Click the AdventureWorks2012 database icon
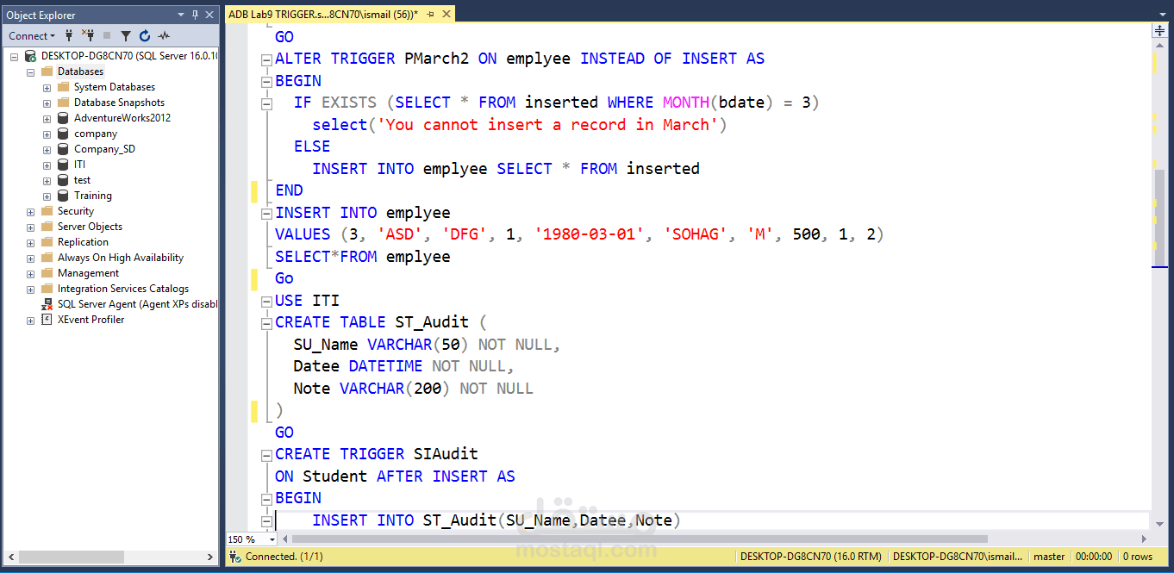The width and height of the screenshot is (1174, 573). point(63,118)
